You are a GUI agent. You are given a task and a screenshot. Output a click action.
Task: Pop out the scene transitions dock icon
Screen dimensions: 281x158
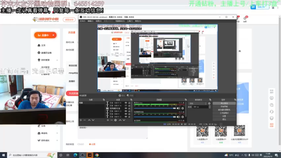tap(210, 100)
